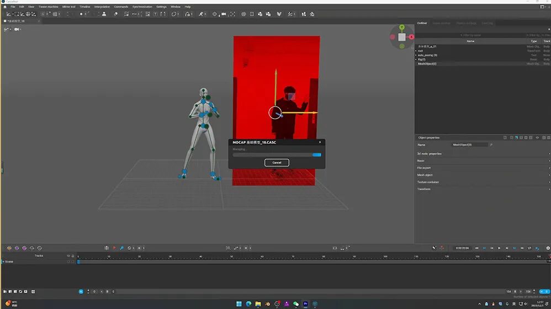The height and width of the screenshot is (309, 551).
Task: Open the Tween machine menu
Action: coord(49,7)
